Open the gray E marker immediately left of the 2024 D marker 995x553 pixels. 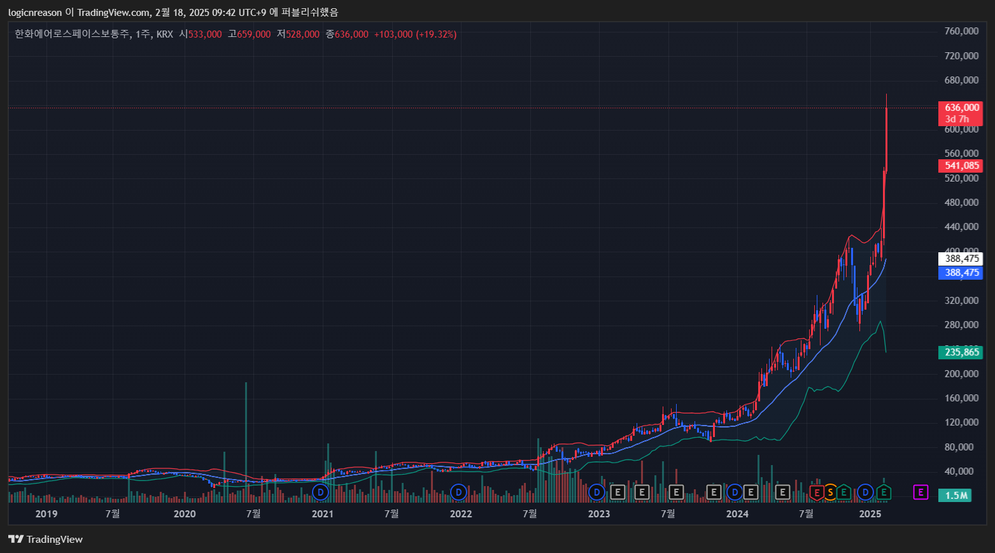[714, 492]
